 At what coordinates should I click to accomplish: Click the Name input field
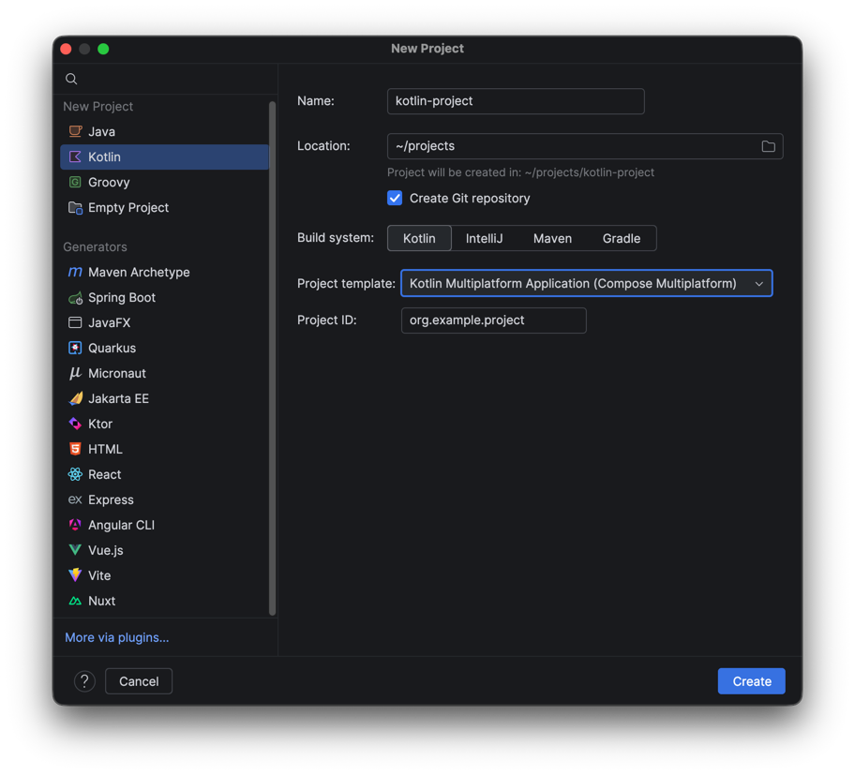[516, 101]
